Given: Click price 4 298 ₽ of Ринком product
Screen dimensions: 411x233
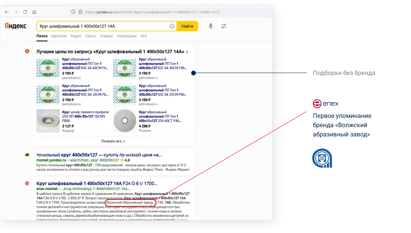Looking at the screenshot, I should tap(145, 126).
